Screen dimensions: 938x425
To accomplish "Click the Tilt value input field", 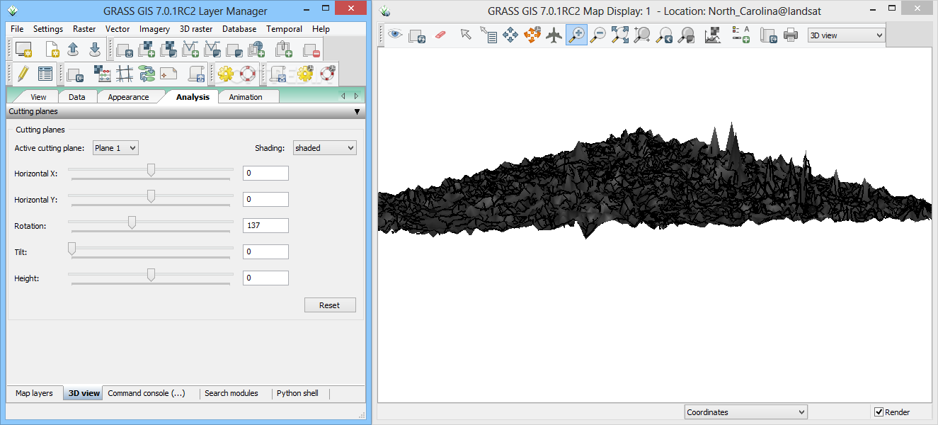I will coord(265,251).
